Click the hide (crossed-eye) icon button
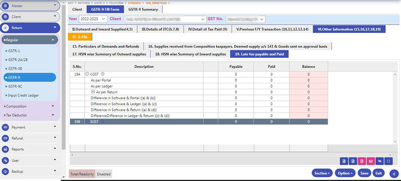Screen dimensions: 401x181 (379, 161)
